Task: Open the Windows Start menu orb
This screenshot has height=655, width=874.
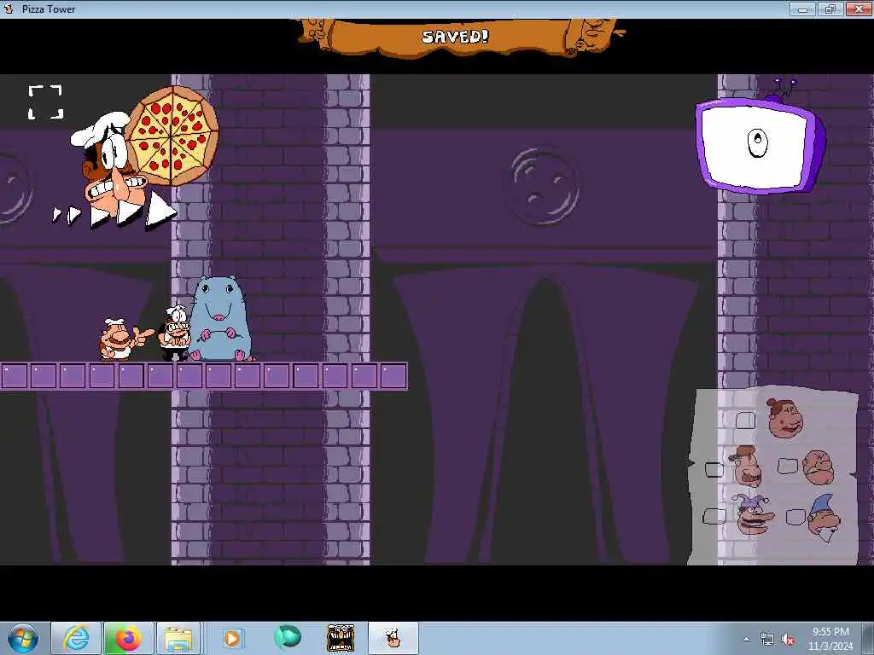Action: pos(23,638)
